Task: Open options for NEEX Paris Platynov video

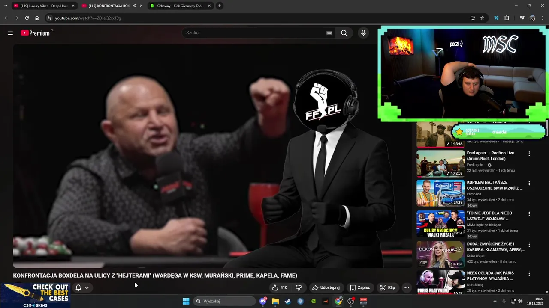Action: coord(529,274)
